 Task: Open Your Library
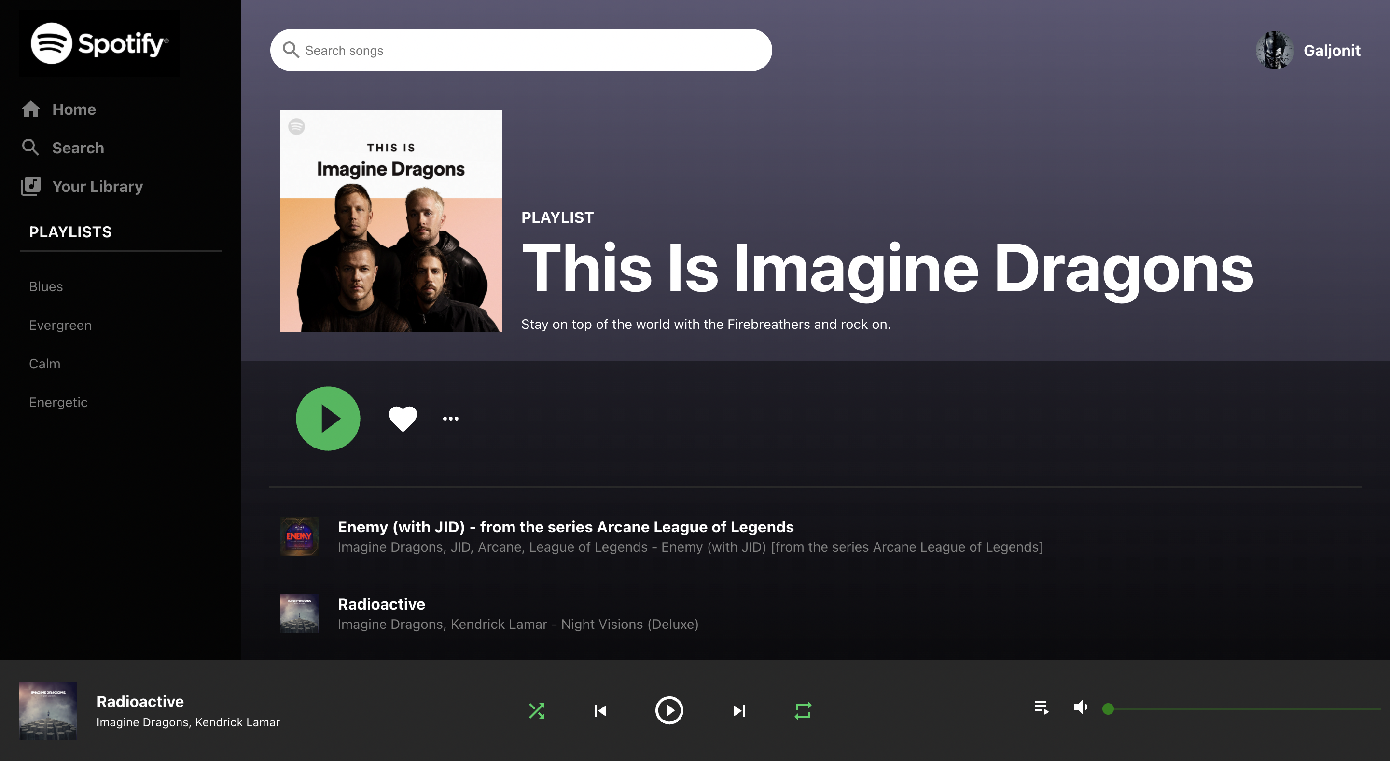tap(97, 186)
